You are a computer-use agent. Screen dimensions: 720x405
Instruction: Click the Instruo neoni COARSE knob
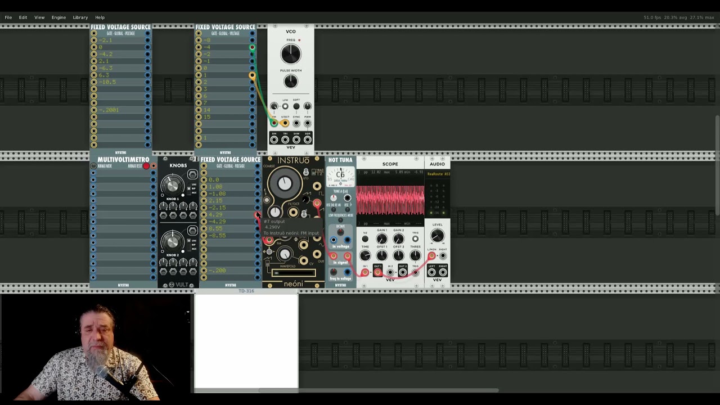pyautogui.click(x=285, y=183)
